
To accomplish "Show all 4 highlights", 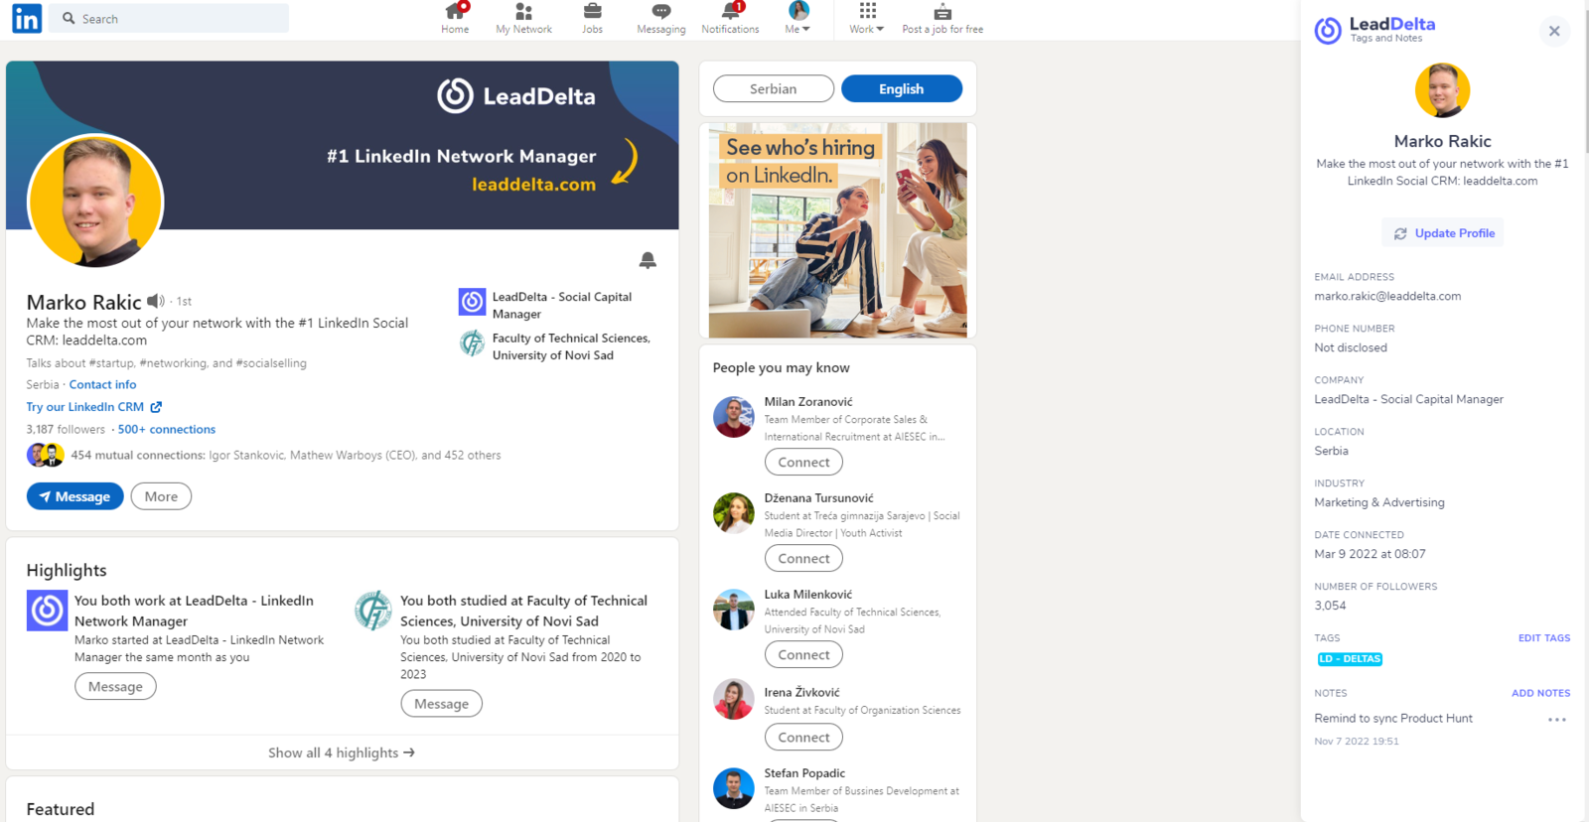I will [x=342, y=753].
